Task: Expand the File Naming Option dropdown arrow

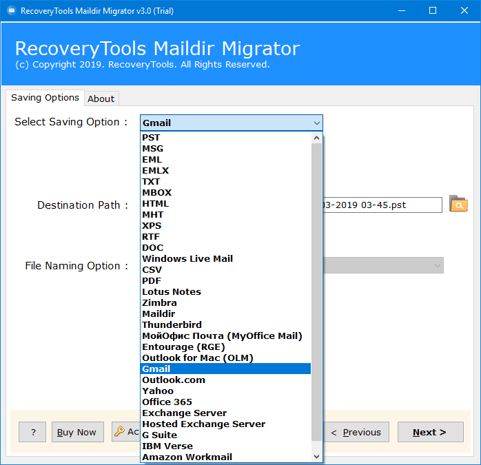Action: click(x=438, y=266)
